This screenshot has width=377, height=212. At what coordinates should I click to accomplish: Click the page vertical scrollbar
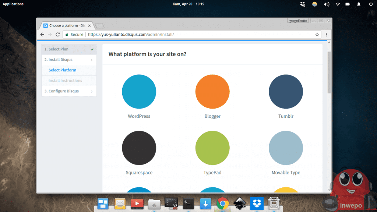[x=329, y=73]
